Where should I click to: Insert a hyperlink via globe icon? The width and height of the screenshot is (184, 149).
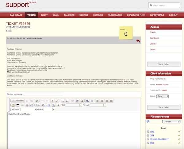(x=87, y=101)
